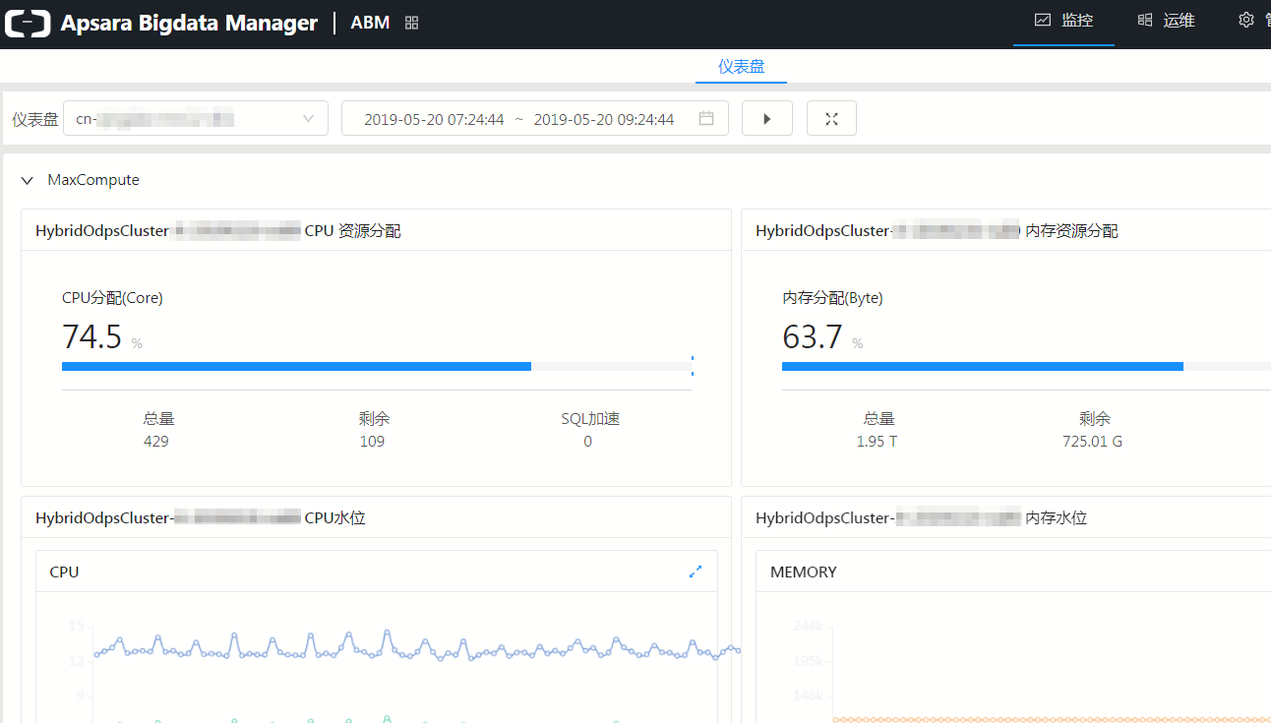Enlarge the CPU chart with expand icon
This screenshot has height=723, width=1271.
[x=696, y=572]
